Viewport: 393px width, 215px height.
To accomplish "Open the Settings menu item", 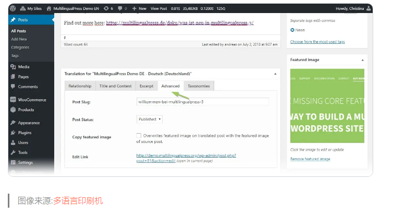I will tap(26, 162).
